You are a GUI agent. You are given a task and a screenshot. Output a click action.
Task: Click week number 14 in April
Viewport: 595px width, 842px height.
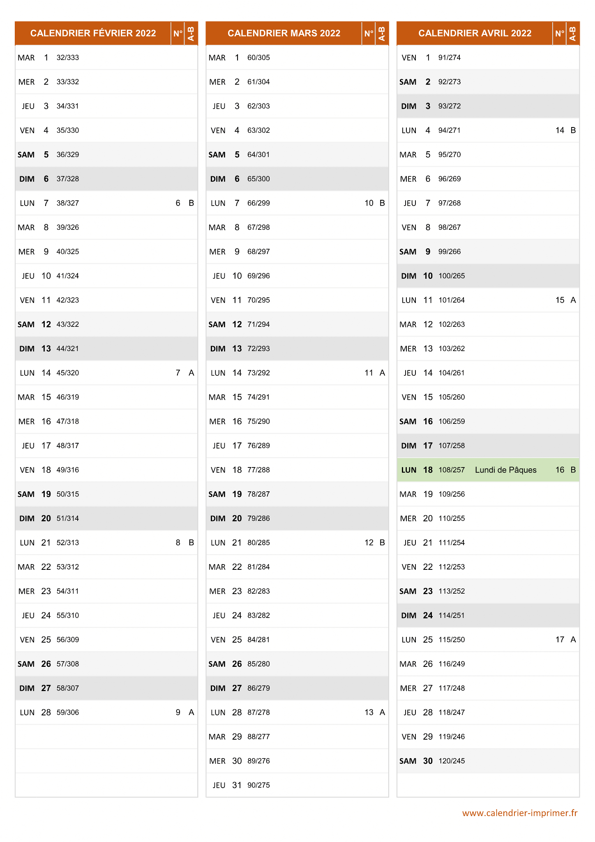[560, 130]
